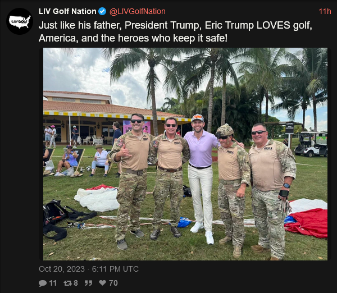
Task: Click the 6:11 PM UTC time
Action: click(x=115, y=269)
